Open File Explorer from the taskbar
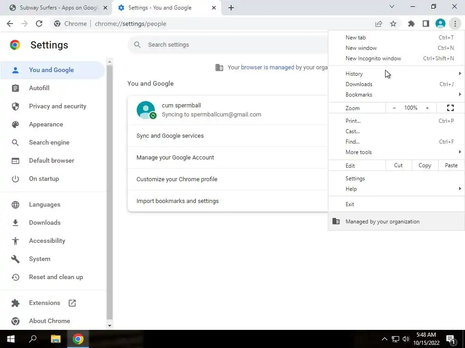Image resolution: width=465 pixels, height=348 pixels. coord(55,339)
